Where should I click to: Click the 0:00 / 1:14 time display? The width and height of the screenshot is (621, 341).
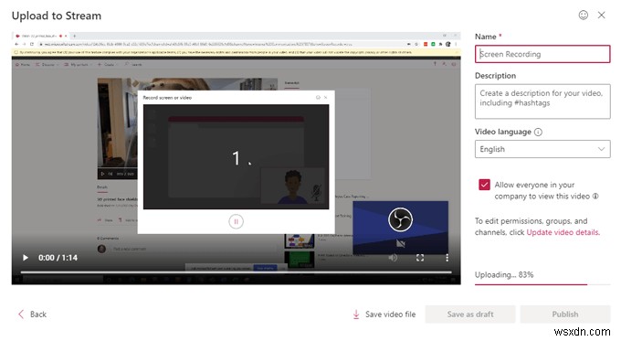point(58,258)
